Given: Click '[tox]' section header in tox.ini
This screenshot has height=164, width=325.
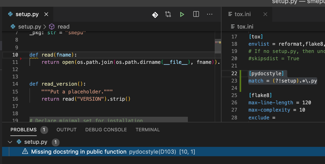Looking at the screenshot, I should click(x=256, y=37).
